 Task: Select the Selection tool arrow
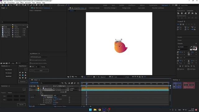pos(6,5)
